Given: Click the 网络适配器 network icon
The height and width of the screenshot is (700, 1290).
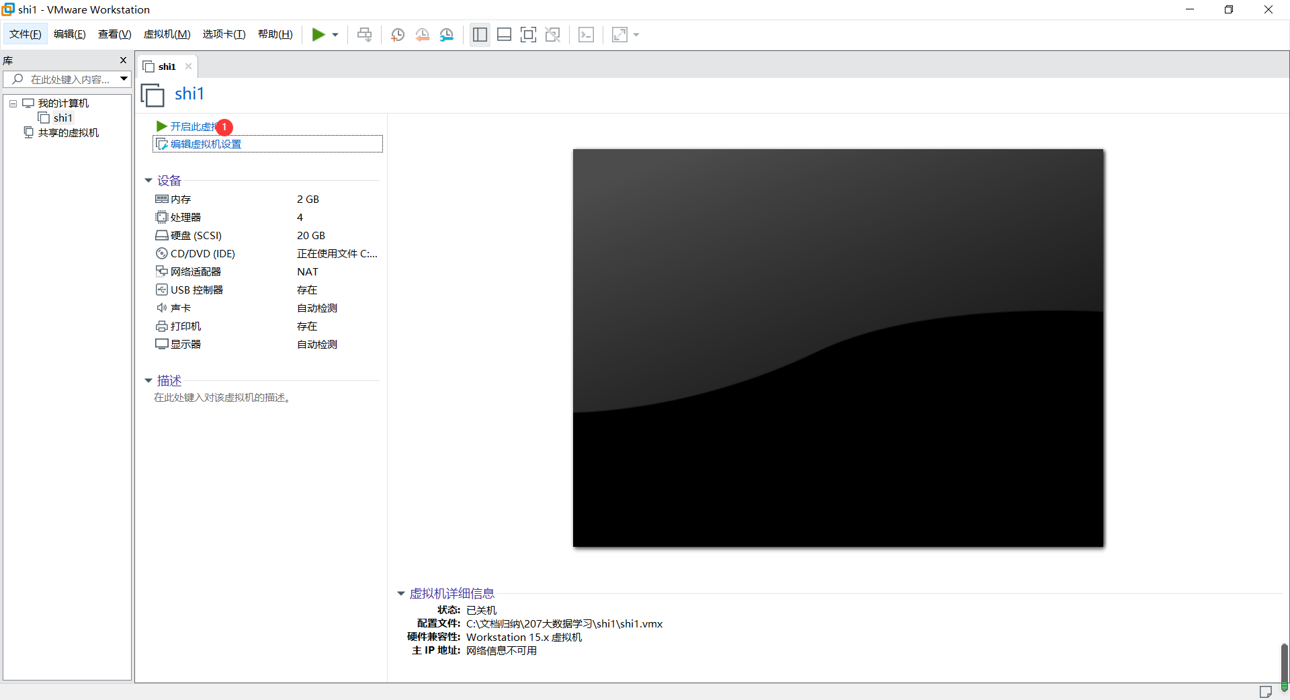Looking at the screenshot, I should [161, 271].
